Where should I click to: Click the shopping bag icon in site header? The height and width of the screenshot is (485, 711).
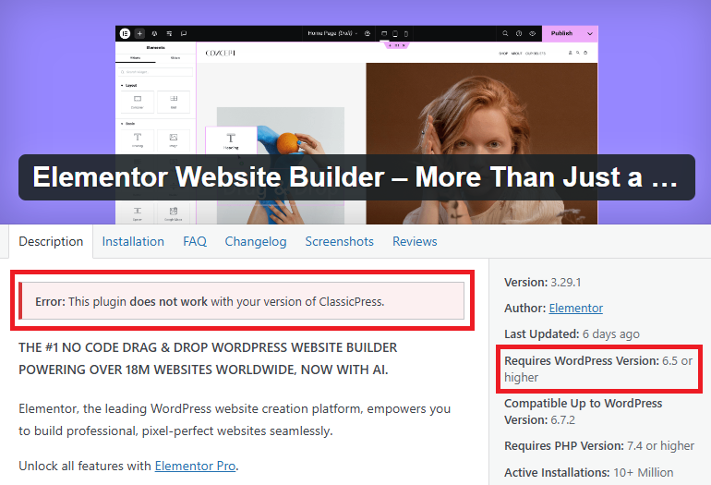coord(585,53)
